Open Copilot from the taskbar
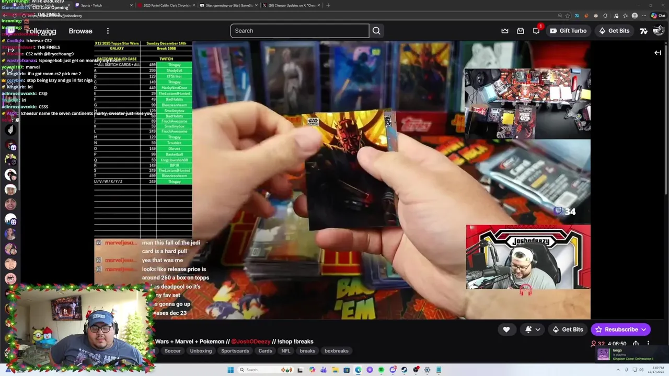This screenshot has height=376, width=669. [312, 370]
